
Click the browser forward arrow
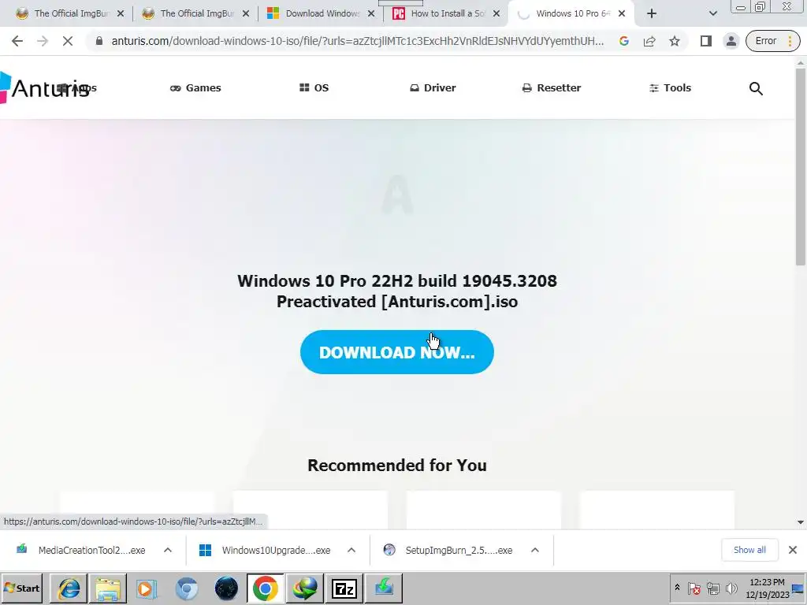click(43, 41)
